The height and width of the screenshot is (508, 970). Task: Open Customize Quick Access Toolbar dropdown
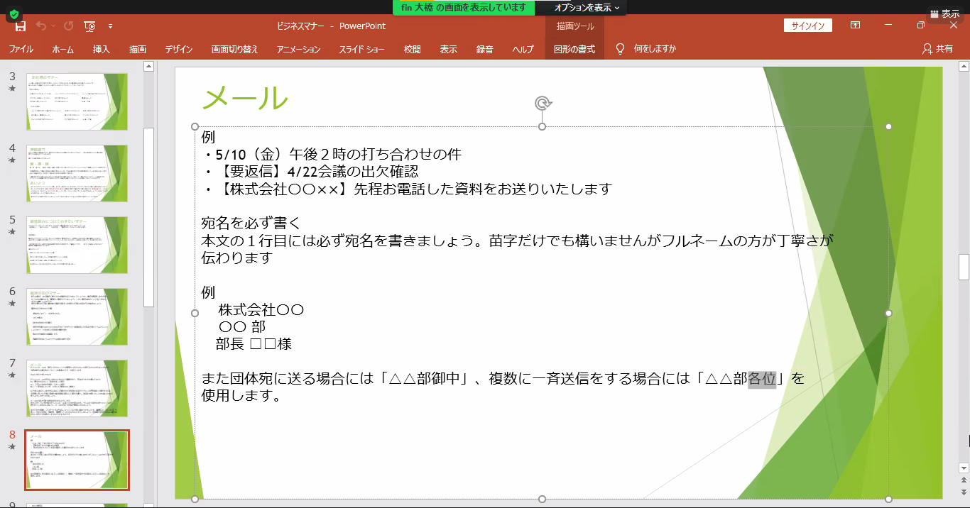point(110,26)
